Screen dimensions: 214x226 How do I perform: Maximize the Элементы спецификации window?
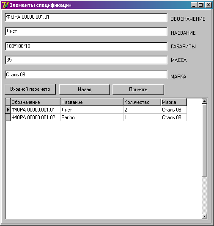click(x=201, y=5)
